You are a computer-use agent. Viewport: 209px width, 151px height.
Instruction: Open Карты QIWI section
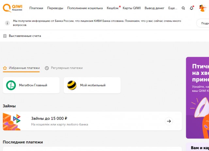click(132, 8)
